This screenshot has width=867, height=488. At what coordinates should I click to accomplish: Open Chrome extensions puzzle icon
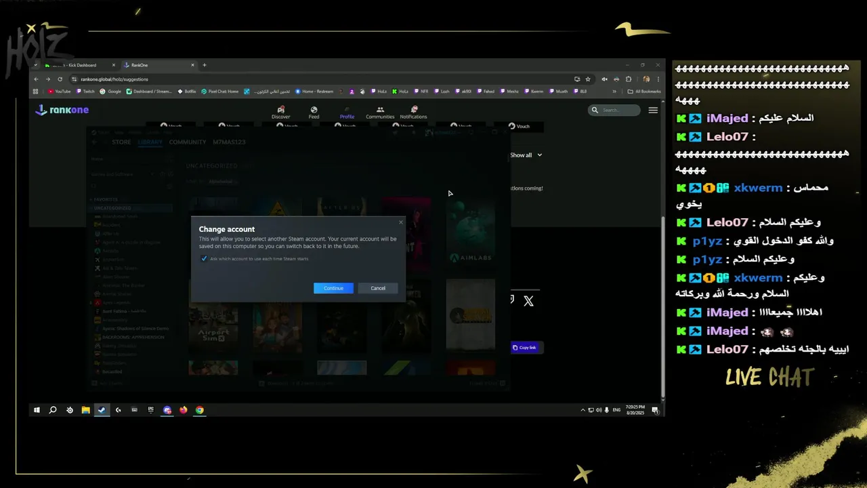629,79
